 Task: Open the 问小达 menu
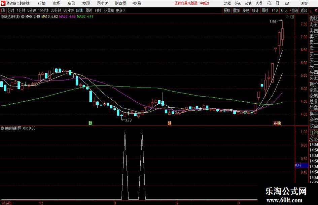pos(102,3)
